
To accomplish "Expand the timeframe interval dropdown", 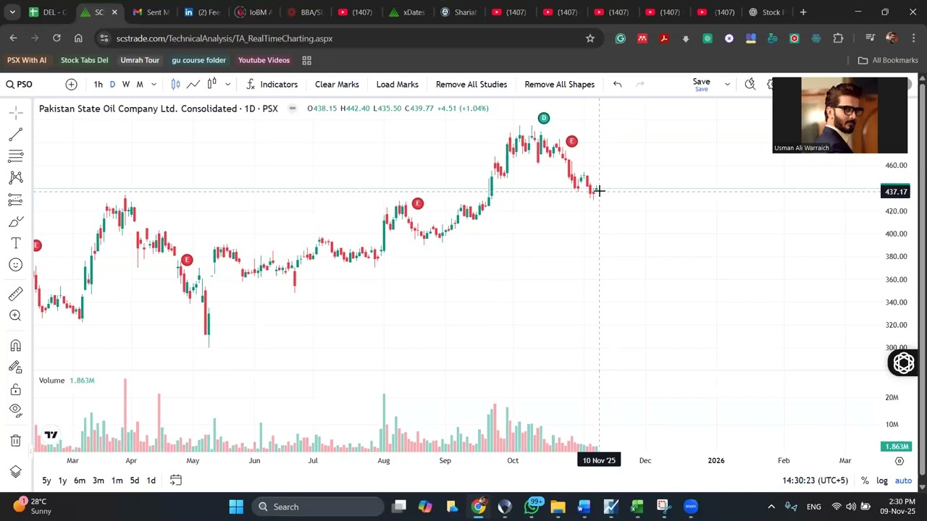I will [154, 85].
